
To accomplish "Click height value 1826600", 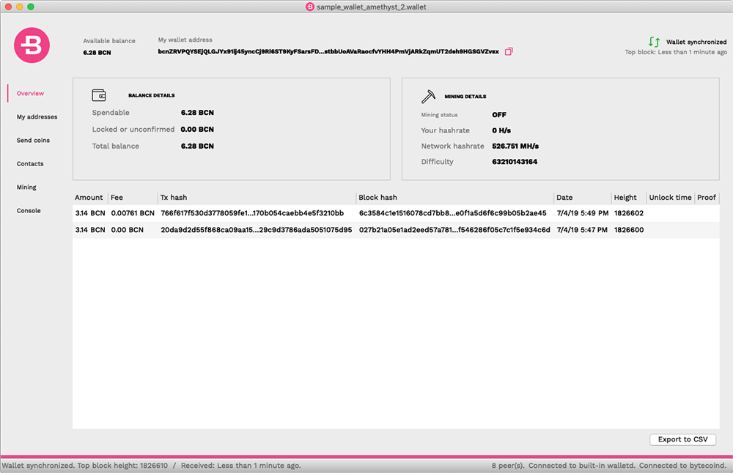I will point(629,230).
